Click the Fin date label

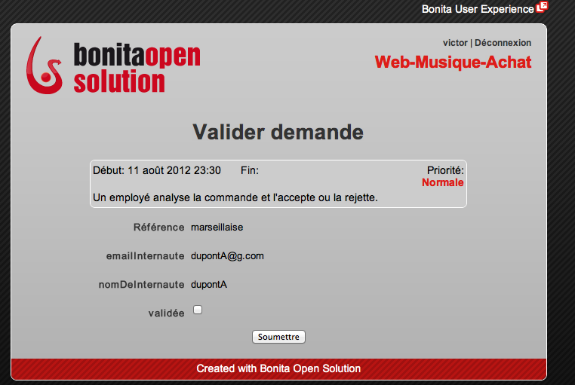coord(249,170)
